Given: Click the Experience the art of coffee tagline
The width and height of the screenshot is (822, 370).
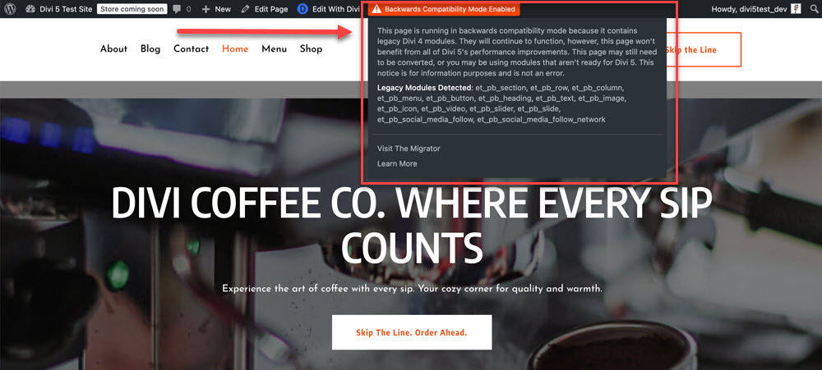Looking at the screenshot, I should pyautogui.click(x=412, y=289).
